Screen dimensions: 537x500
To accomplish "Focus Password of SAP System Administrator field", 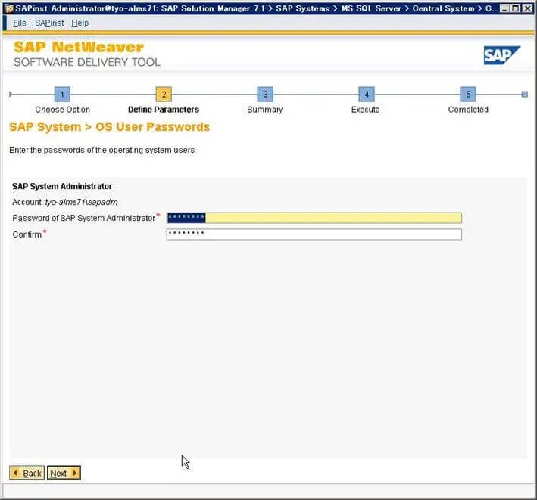I will 314,218.
